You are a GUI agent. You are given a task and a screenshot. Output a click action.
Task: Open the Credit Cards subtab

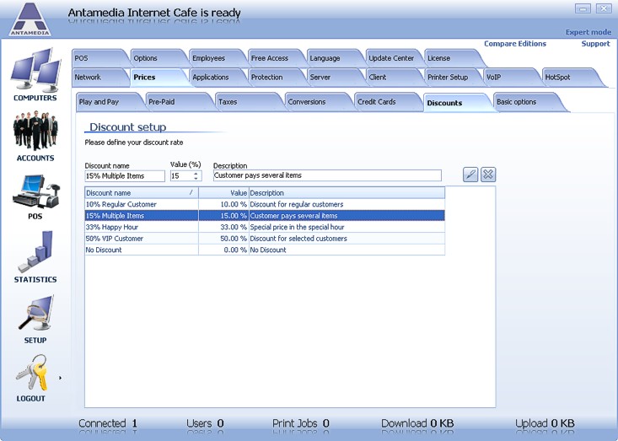(x=386, y=102)
